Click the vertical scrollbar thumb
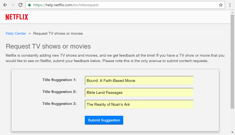 coord(233,62)
